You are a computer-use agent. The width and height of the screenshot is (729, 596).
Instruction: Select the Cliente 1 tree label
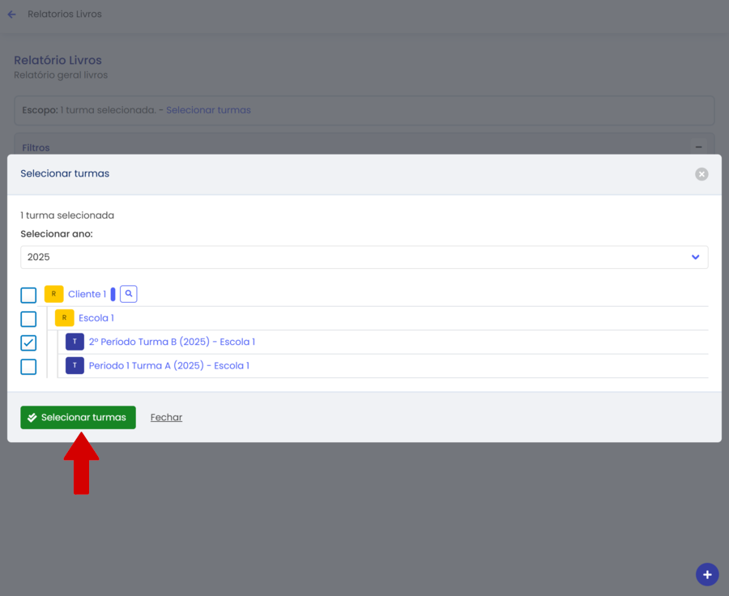(87, 295)
